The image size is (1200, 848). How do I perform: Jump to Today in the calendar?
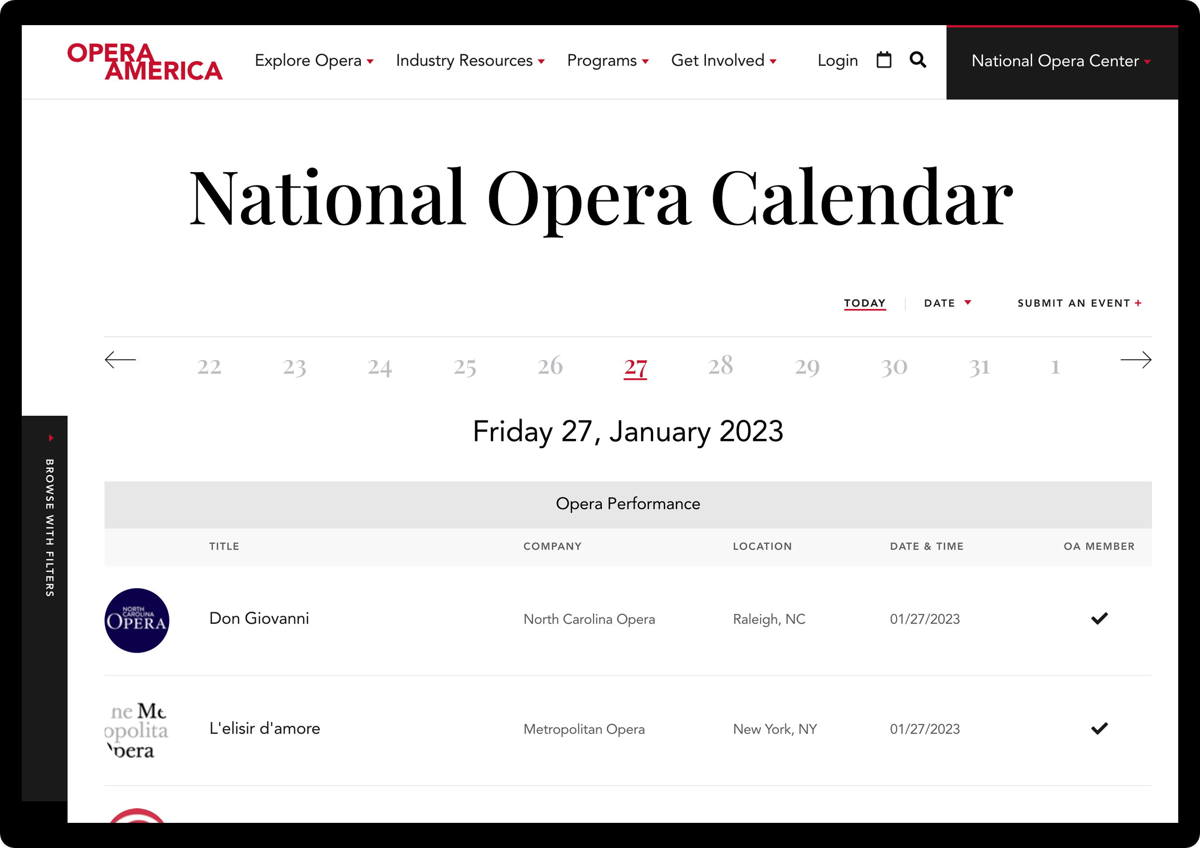click(865, 303)
